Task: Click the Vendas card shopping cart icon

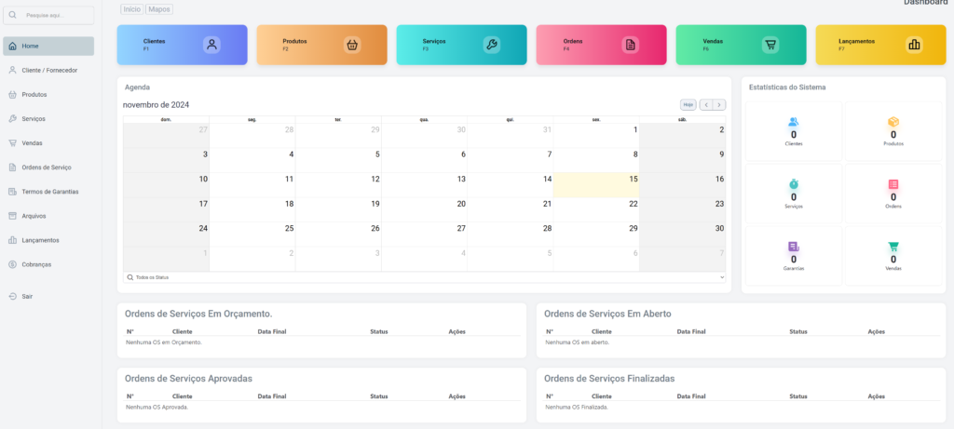Action: pos(770,45)
